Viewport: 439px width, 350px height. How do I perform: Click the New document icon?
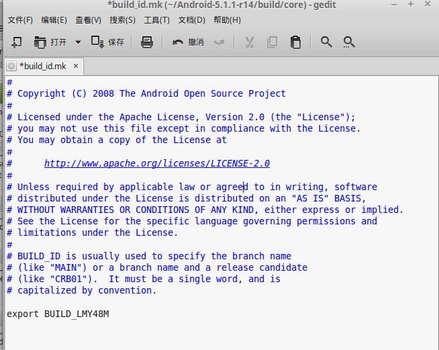(16, 42)
